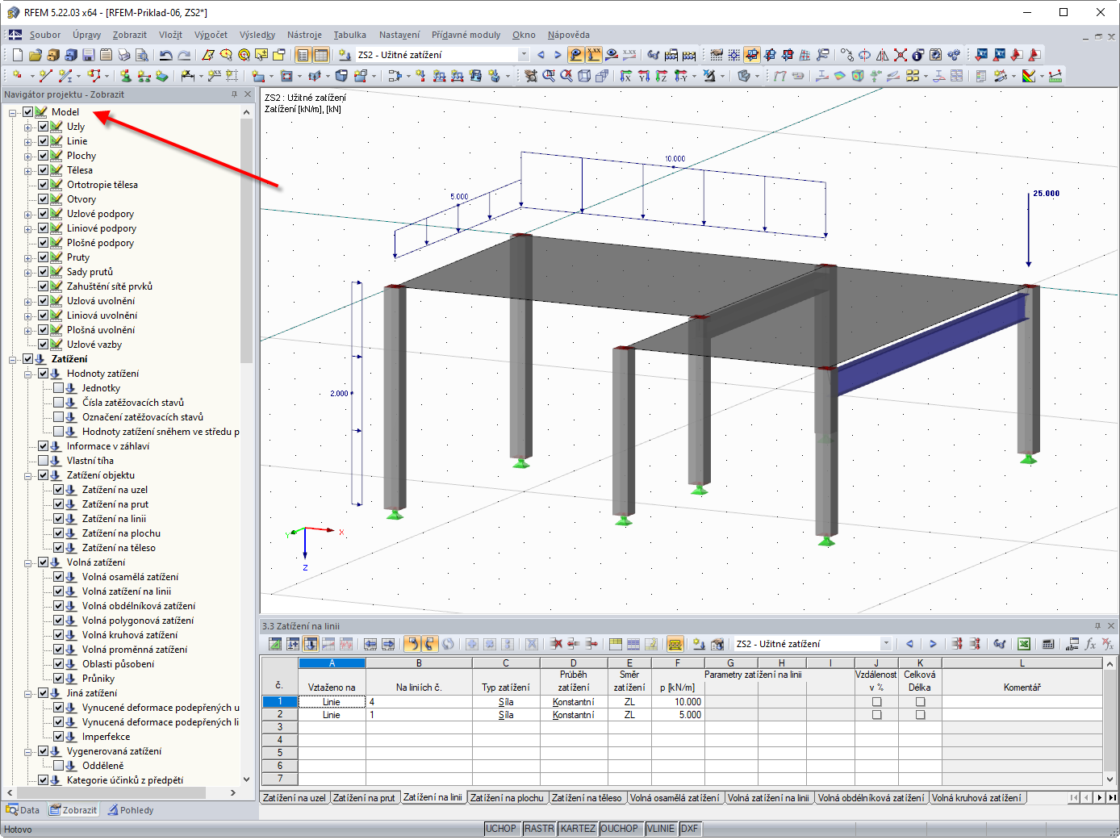Toggle the Plochy visibility checkbox
Screen dimensions: 1120x840
[x=44, y=156]
